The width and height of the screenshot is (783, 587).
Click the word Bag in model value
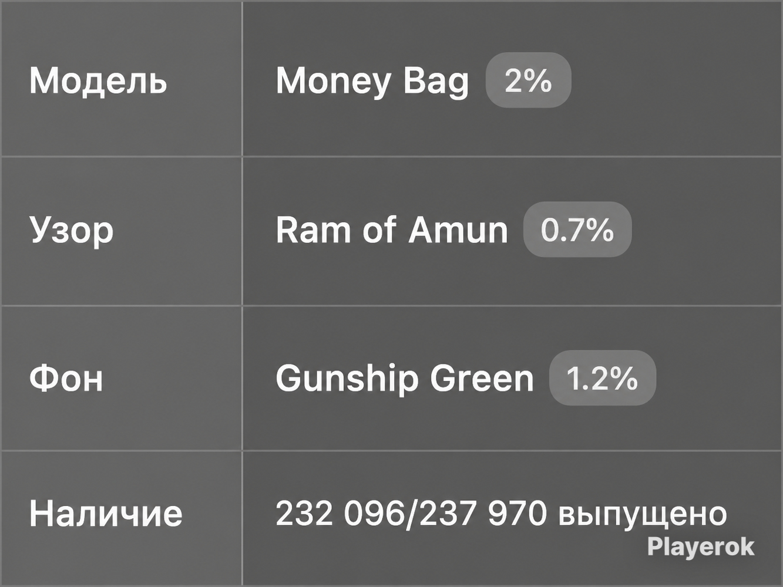436,81
